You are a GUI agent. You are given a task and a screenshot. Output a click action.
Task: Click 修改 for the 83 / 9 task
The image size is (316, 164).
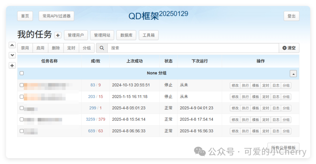(235, 85)
